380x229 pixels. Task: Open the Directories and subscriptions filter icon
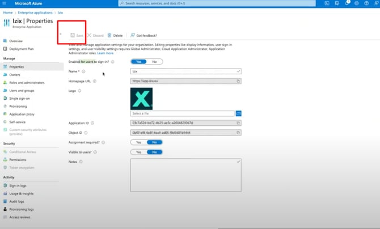(337, 3)
